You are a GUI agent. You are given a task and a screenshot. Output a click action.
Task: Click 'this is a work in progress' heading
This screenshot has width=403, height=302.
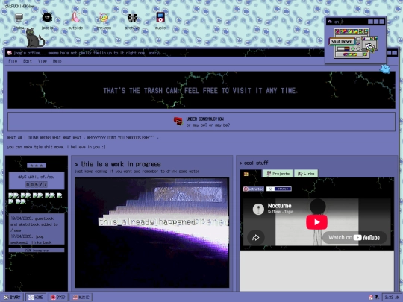point(118,164)
